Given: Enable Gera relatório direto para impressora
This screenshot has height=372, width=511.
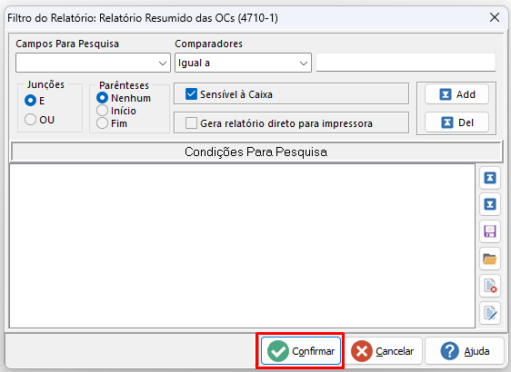Looking at the screenshot, I should (191, 123).
